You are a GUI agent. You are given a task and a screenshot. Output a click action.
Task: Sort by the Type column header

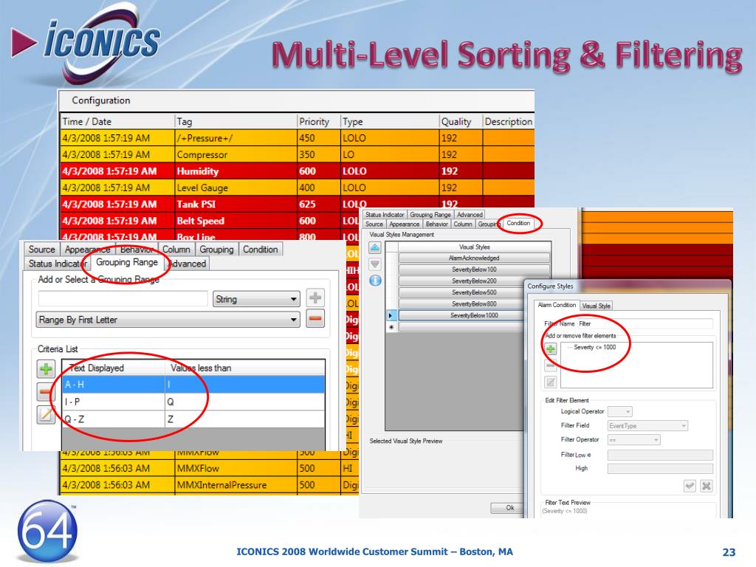pos(390,122)
